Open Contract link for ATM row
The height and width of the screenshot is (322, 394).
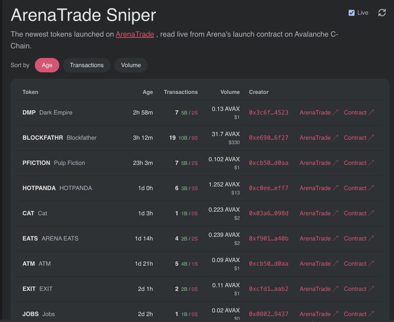click(359, 264)
